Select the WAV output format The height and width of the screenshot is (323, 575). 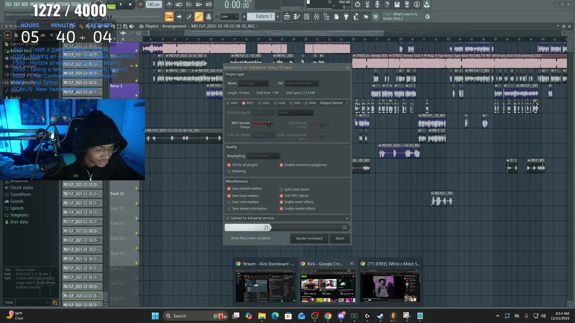(x=232, y=103)
